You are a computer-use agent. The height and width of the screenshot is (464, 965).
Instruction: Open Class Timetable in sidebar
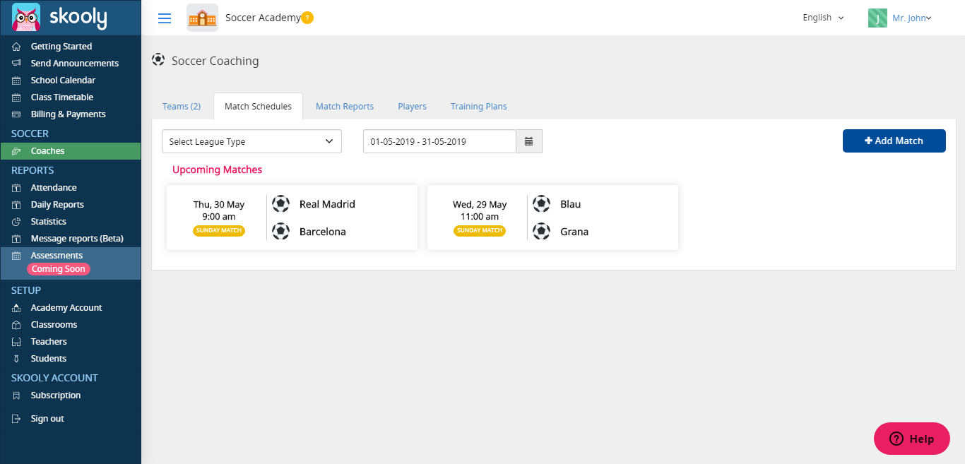click(62, 97)
